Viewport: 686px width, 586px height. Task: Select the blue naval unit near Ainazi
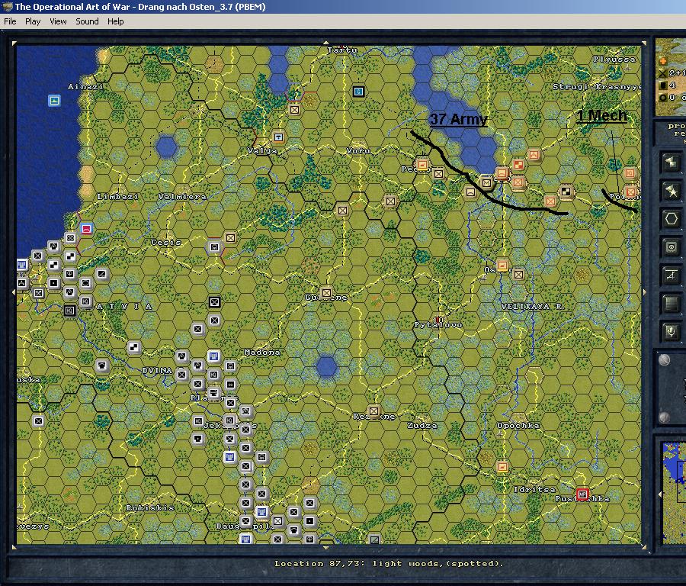[x=54, y=101]
